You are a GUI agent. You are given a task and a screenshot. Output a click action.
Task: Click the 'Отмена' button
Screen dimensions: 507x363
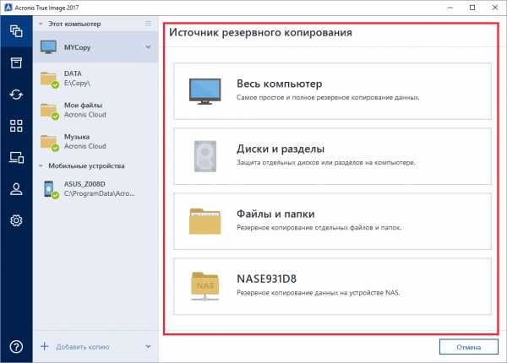click(x=463, y=346)
